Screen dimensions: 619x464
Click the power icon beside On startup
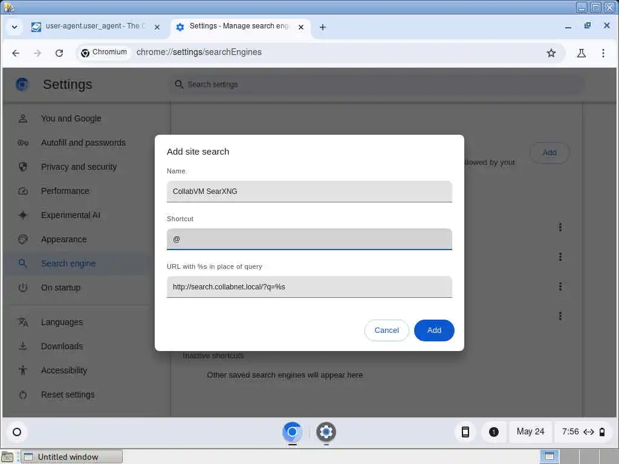(x=23, y=288)
